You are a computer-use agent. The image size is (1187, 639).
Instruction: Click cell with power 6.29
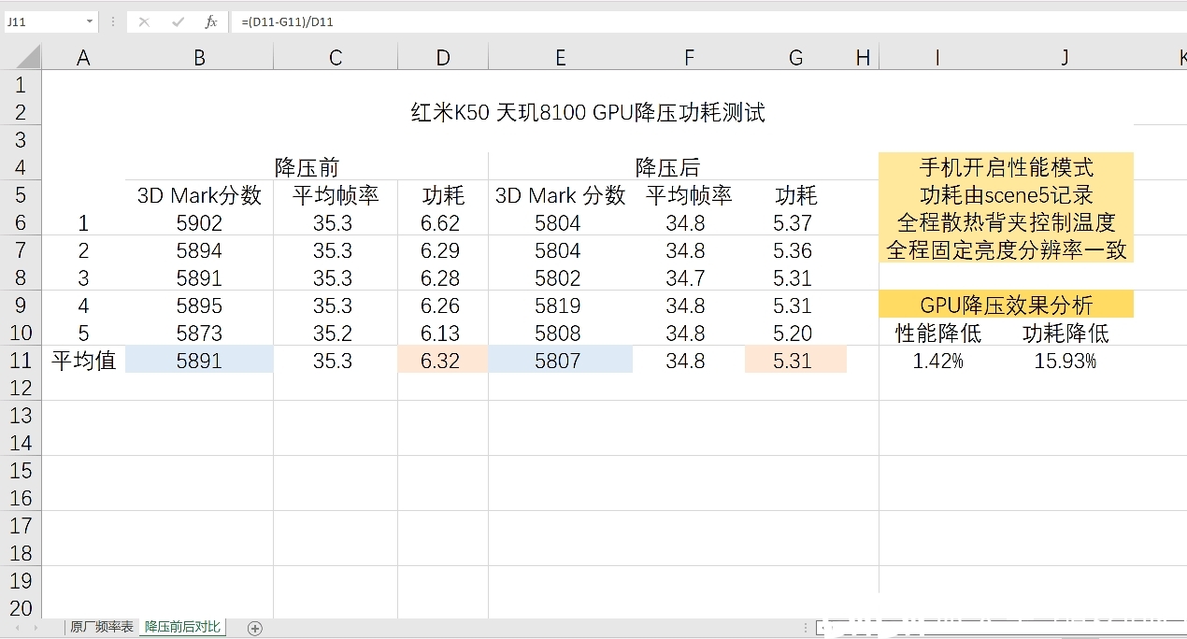pos(443,250)
